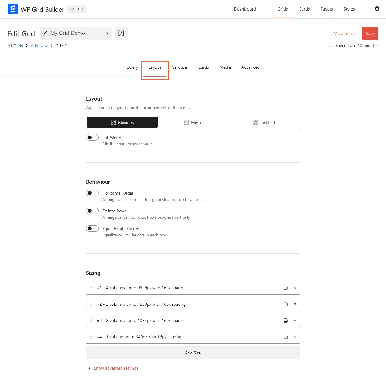The width and height of the screenshot is (386, 384).
Task: Turn on Horizontal Order
Action: tap(92, 193)
